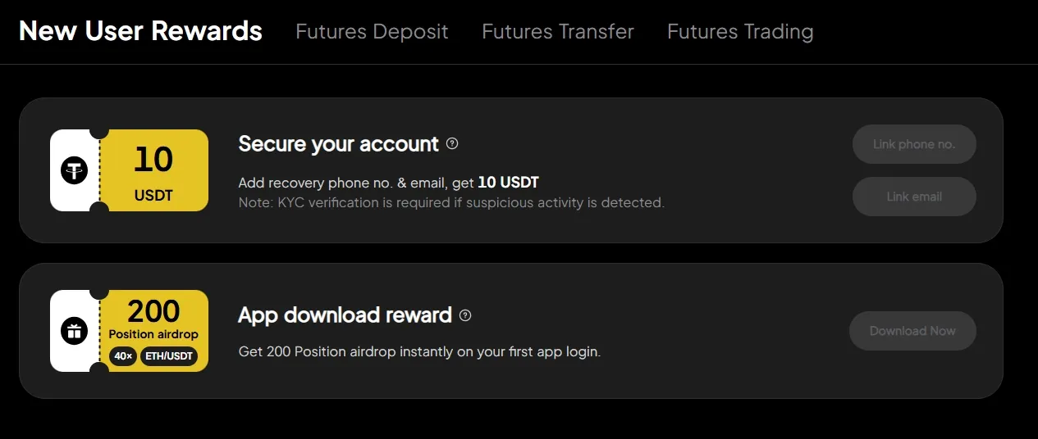Open help icon beside Secure your account

pyautogui.click(x=452, y=144)
